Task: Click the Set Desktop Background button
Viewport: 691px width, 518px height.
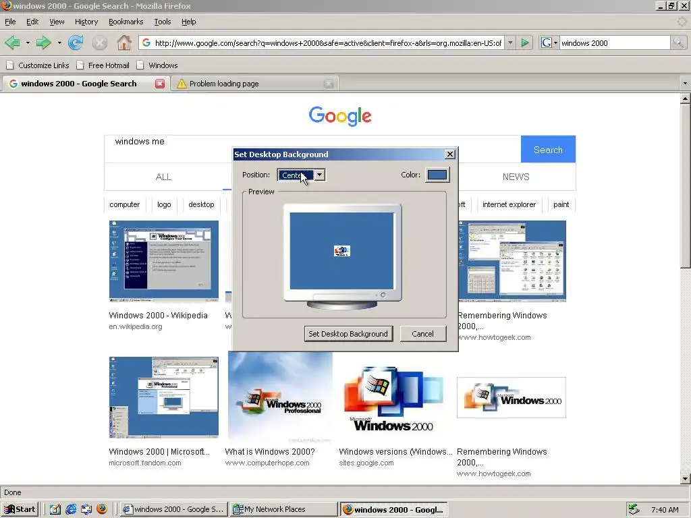Action: point(348,334)
